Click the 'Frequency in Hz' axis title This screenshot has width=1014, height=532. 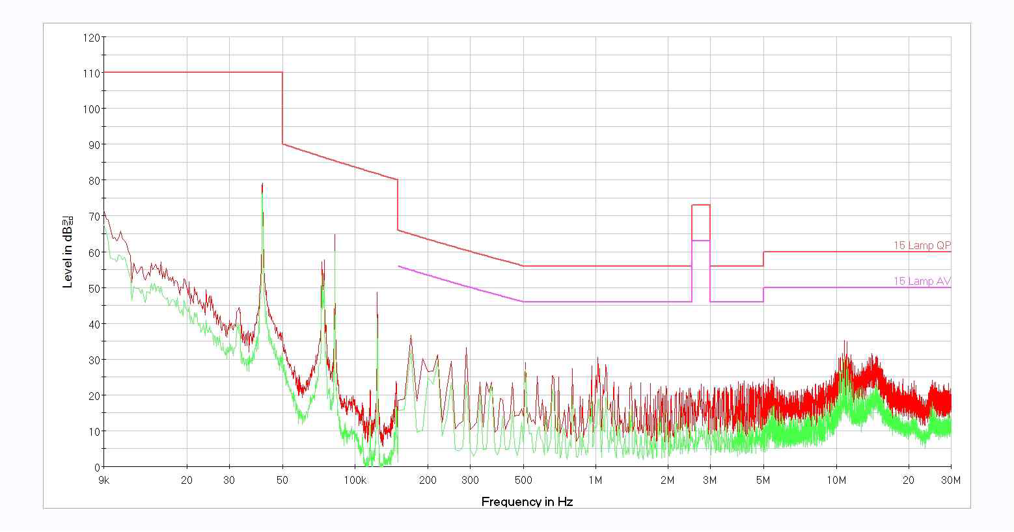(527, 501)
